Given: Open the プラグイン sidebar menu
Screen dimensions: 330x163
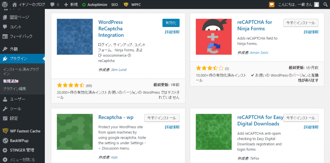Looking at the screenshot, I should pyautogui.click(x=18, y=59).
